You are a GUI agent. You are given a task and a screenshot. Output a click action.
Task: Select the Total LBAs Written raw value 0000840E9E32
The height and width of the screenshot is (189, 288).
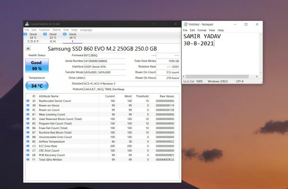165,159
